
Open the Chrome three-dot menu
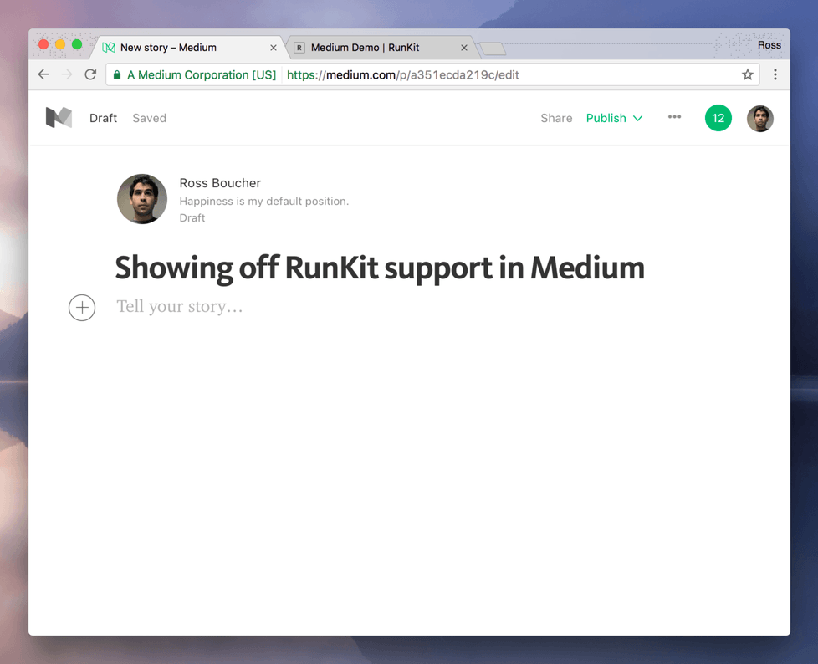775,74
